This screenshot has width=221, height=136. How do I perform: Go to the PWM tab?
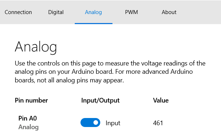(x=132, y=12)
